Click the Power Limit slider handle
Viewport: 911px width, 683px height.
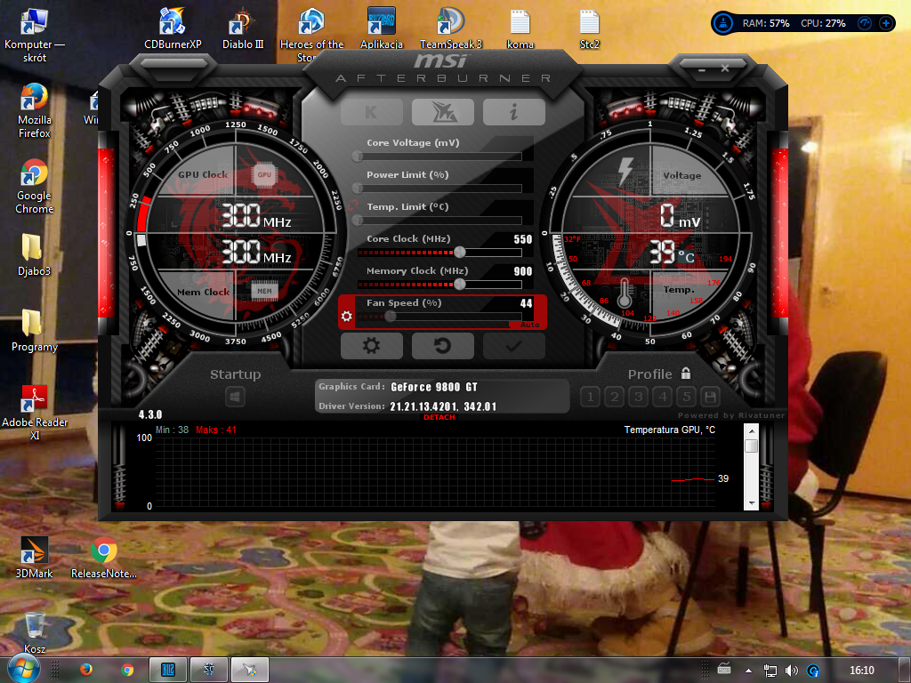[x=358, y=189]
